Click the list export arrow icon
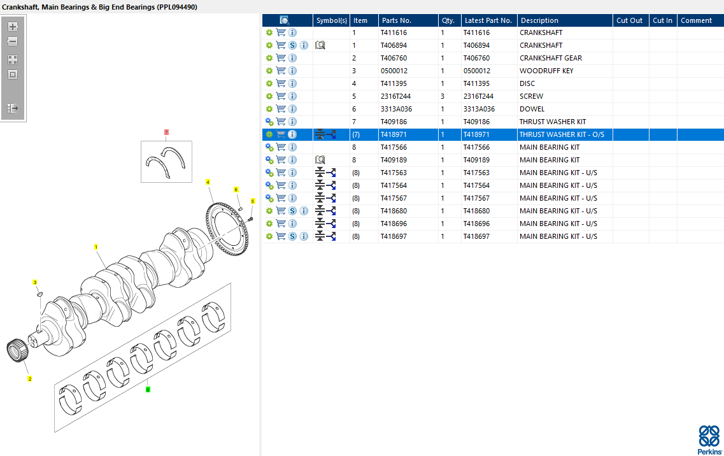724x456 pixels. [x=13, y=108]
